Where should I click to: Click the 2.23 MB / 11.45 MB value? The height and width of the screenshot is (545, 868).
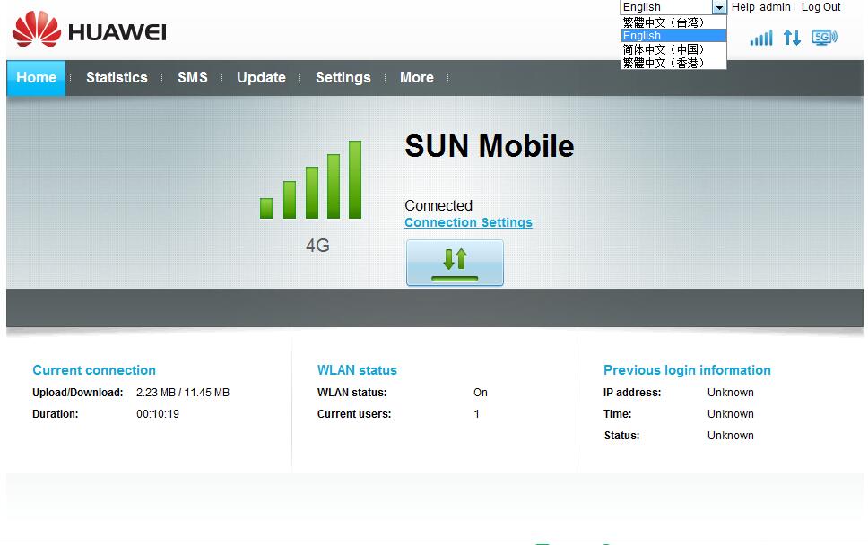click(x=183, y=393)
